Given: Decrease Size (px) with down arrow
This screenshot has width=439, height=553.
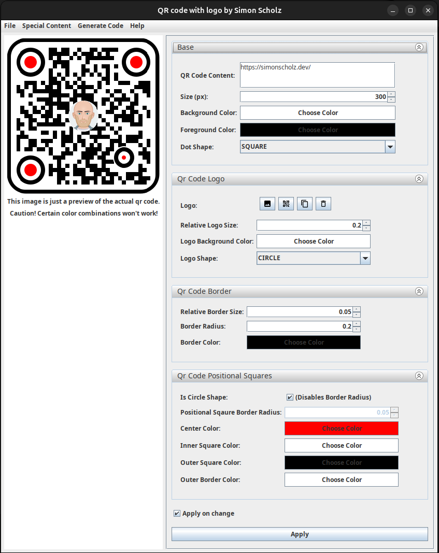Looking at the screenshot, I should pos(391,100).
